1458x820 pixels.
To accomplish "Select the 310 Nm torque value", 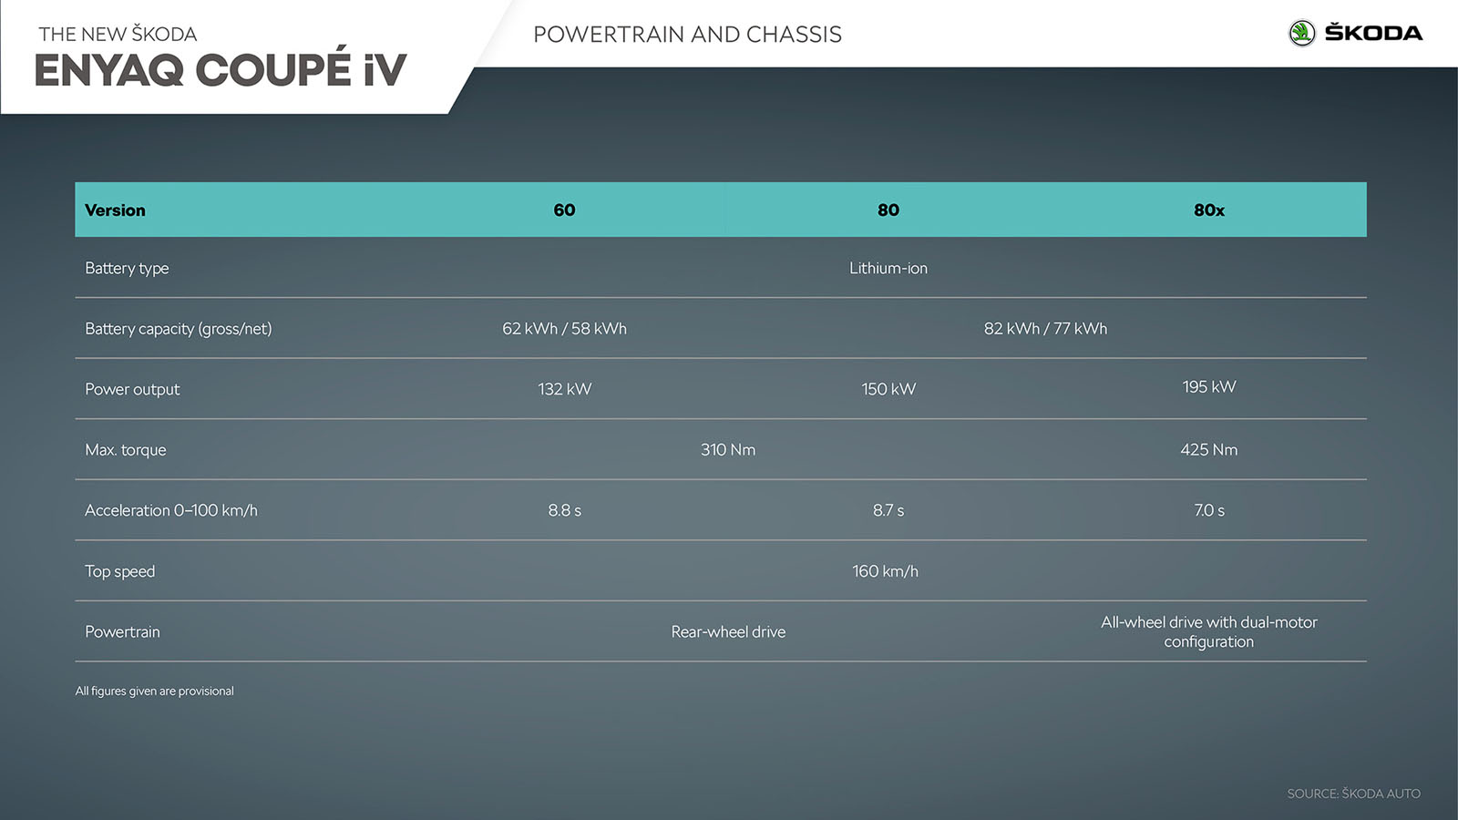I will click(x=727, y=450).
